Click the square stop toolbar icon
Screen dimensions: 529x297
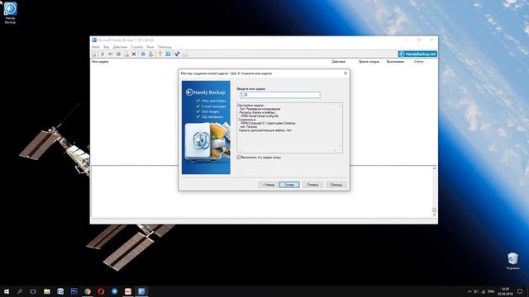click(118, 54)
